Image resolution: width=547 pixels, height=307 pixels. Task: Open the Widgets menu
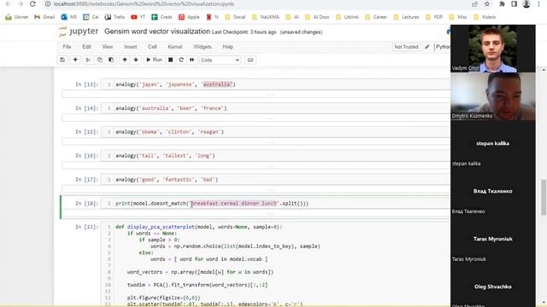coord(203,47)
